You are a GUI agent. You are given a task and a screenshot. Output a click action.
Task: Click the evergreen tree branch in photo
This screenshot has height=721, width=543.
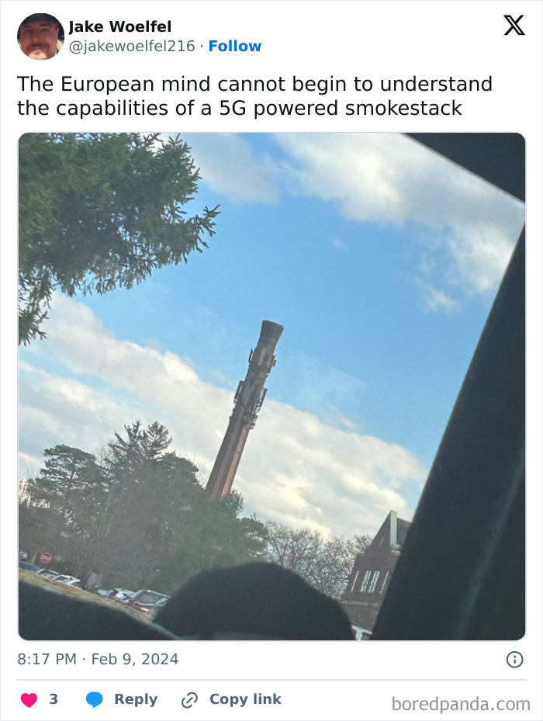coord(105,212)
